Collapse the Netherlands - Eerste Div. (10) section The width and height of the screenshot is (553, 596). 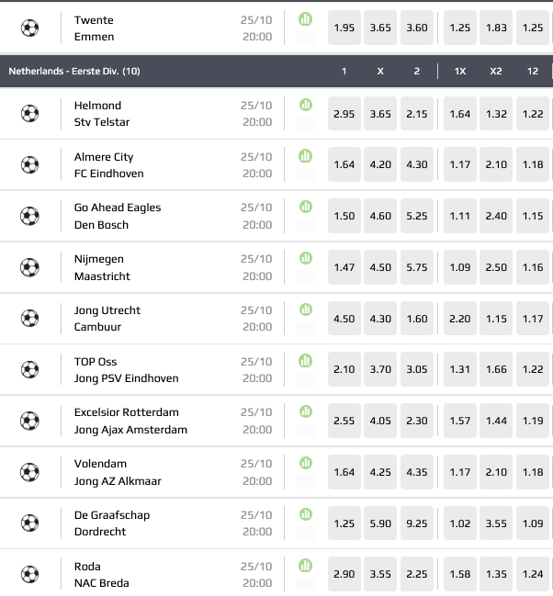[x=75, y=71]
